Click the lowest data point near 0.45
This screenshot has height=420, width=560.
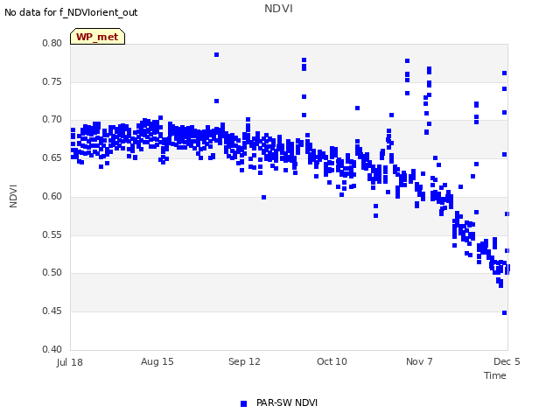tap(504, 313)
